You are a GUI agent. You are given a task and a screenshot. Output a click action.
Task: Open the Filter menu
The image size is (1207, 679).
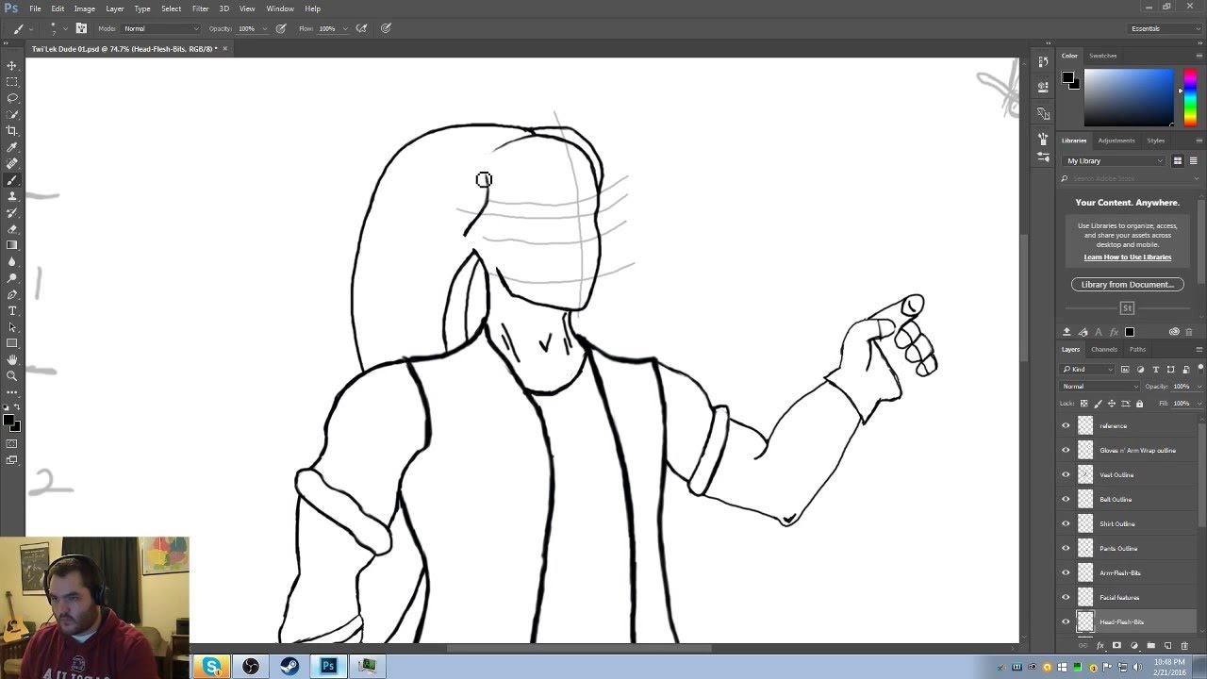click(x=201, y=8)
